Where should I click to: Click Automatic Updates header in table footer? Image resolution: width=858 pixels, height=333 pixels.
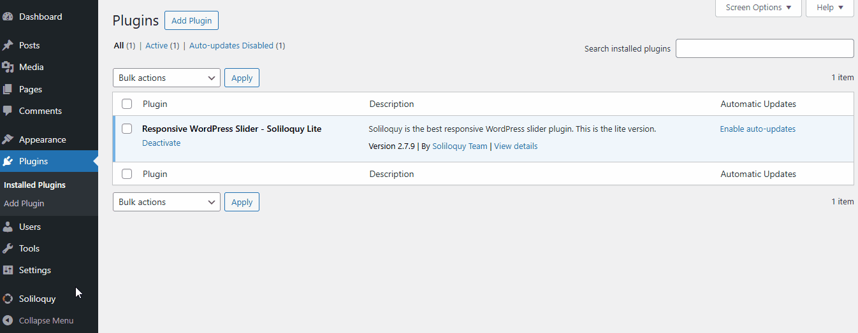[x=758, y=174]
